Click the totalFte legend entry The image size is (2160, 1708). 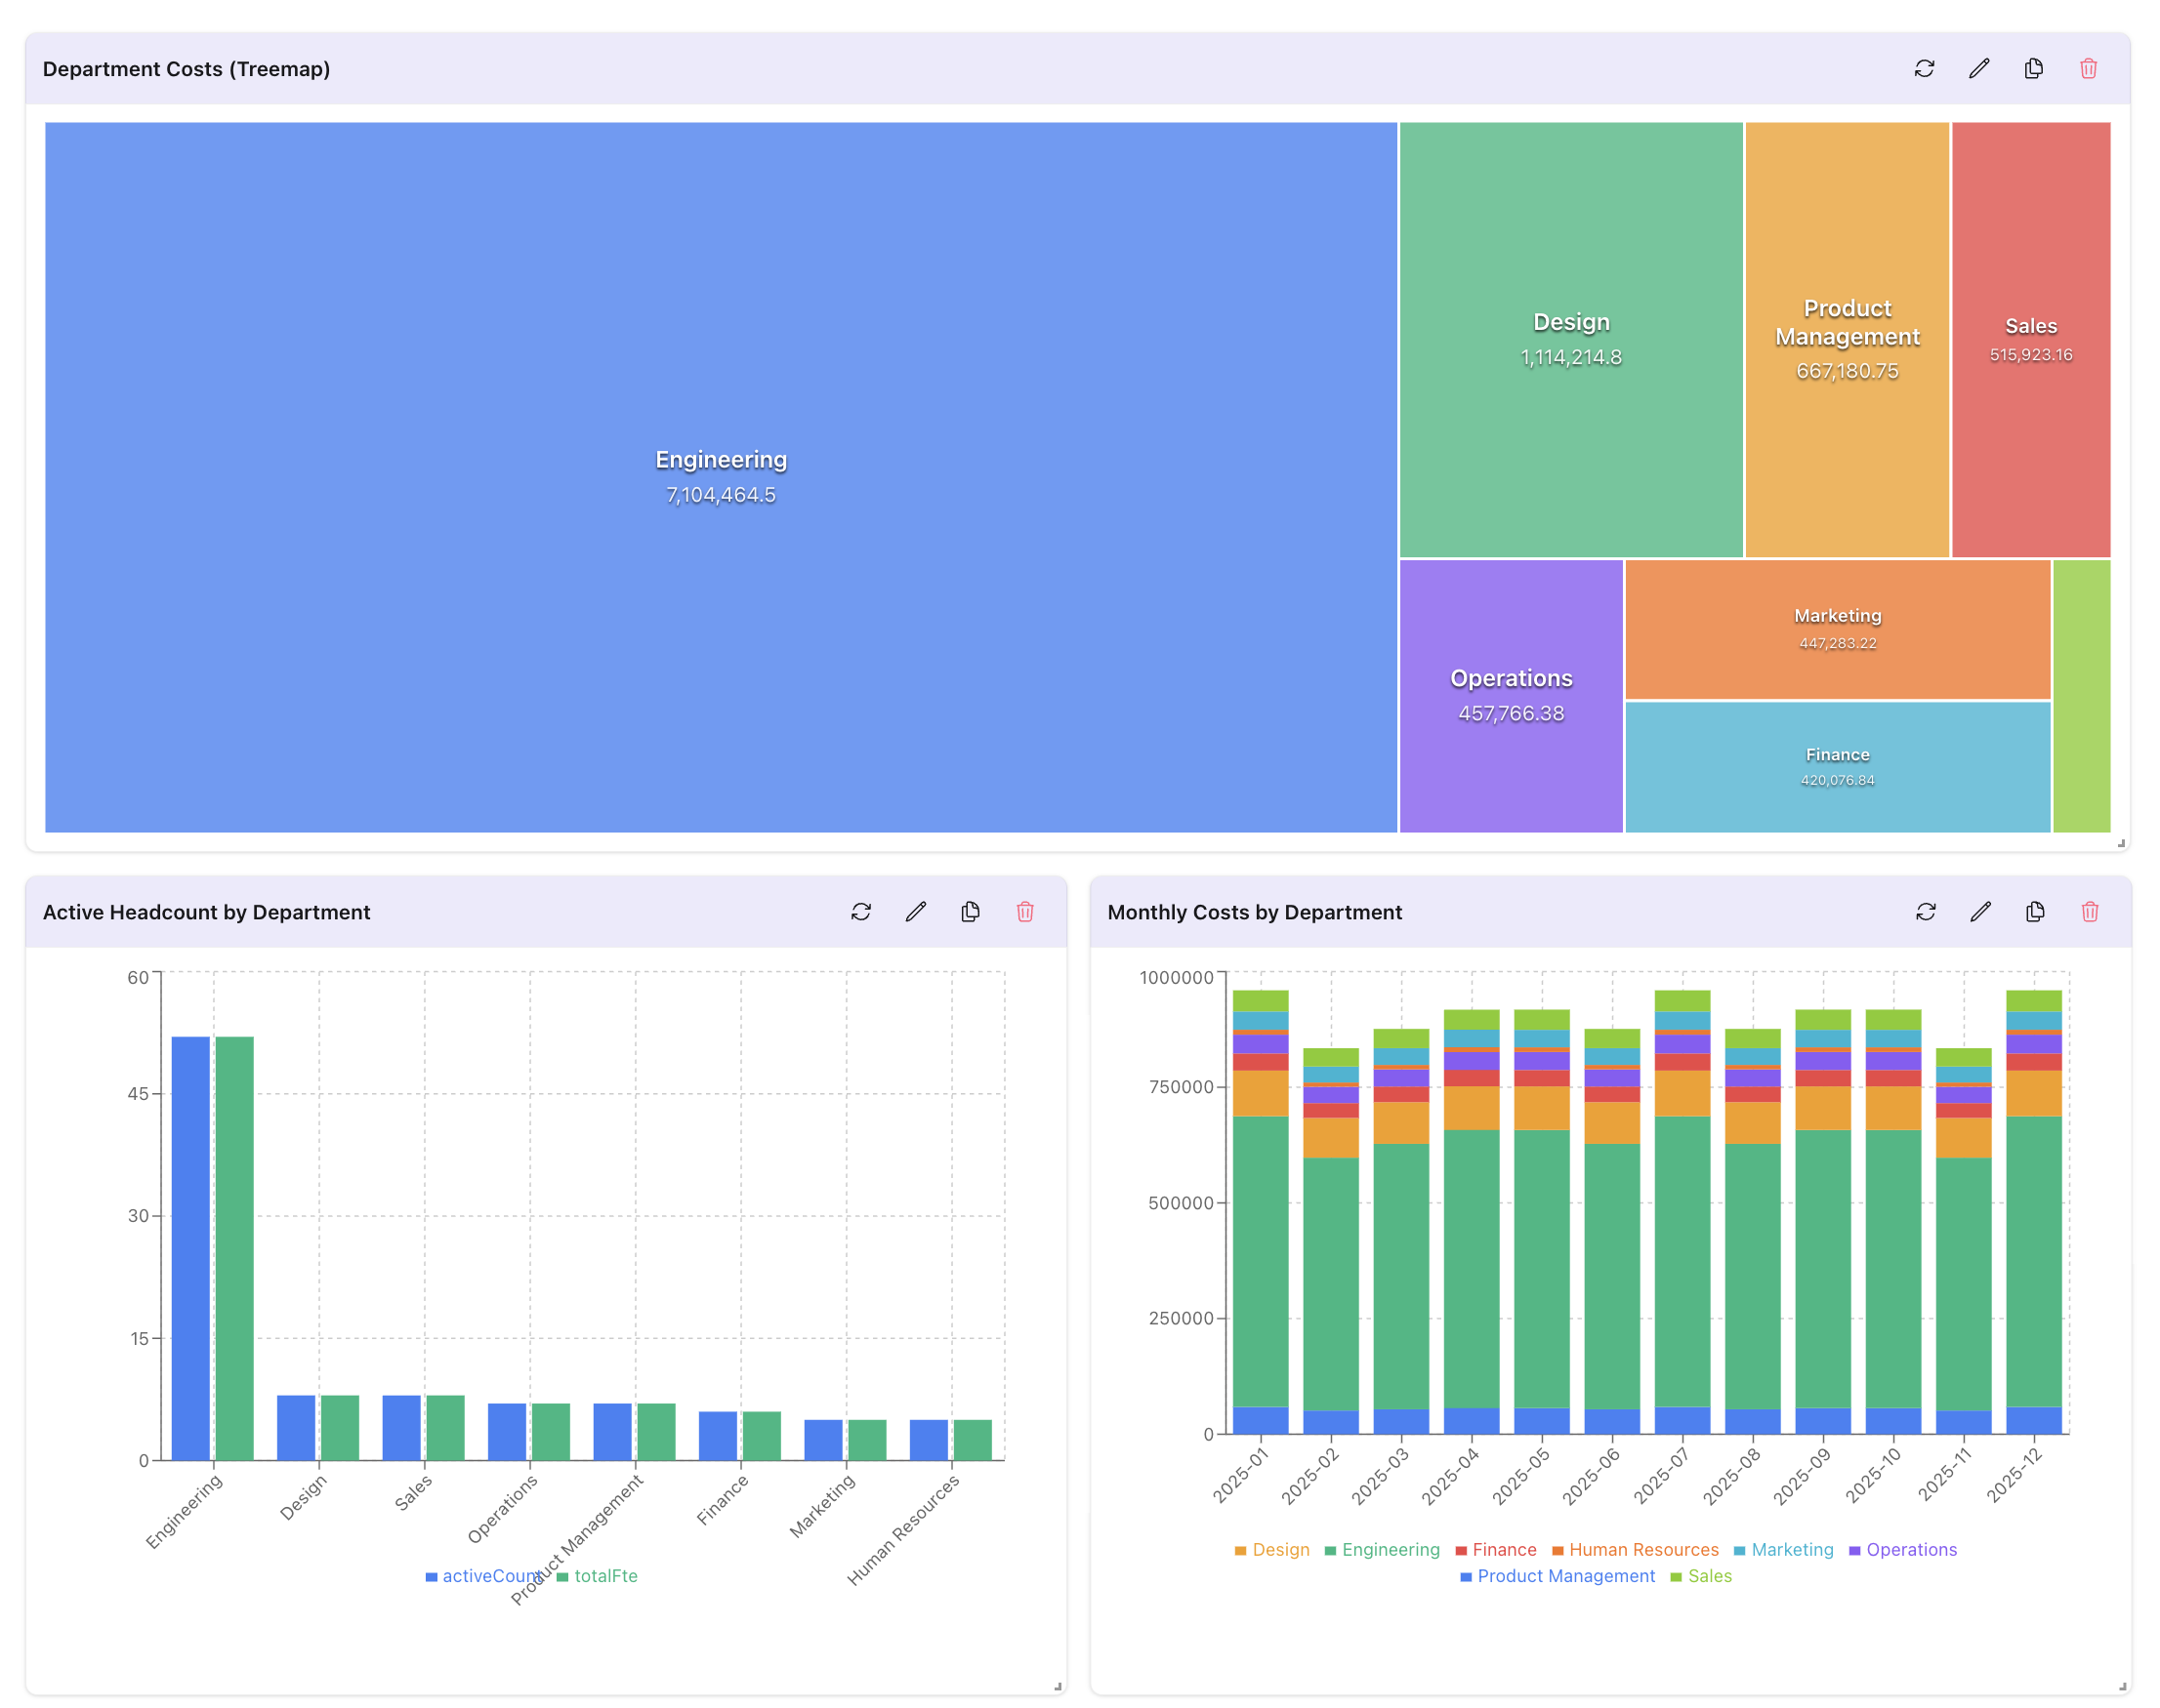[x=605, y=1575]
